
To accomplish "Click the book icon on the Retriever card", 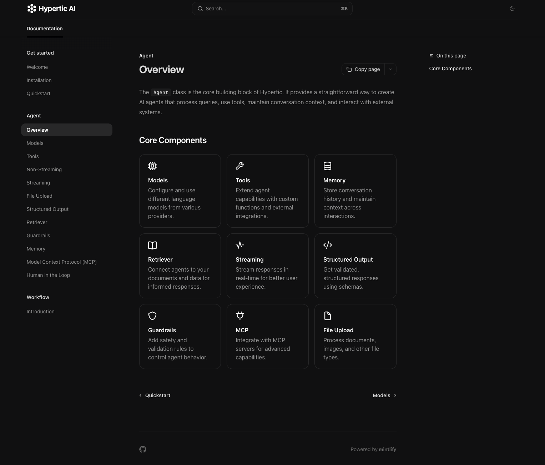I will 152,245.
